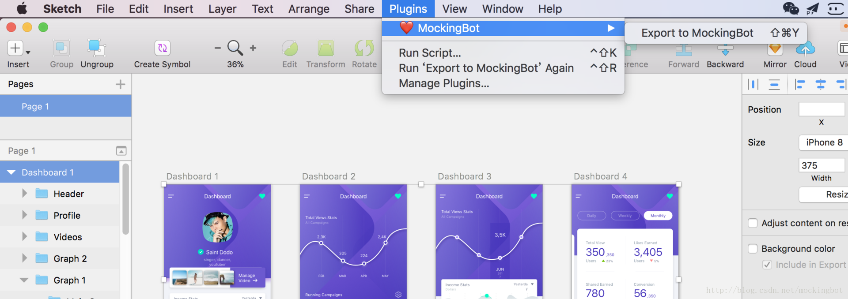Click the Backward arrange icon
848x299 pixels.
[x=725, y=50]
